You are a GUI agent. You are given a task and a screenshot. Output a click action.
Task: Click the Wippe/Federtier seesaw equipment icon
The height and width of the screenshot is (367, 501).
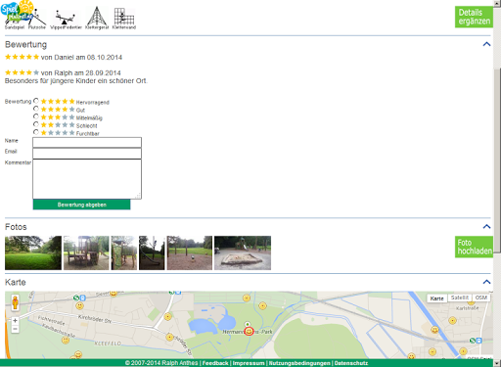pos(66,18)
